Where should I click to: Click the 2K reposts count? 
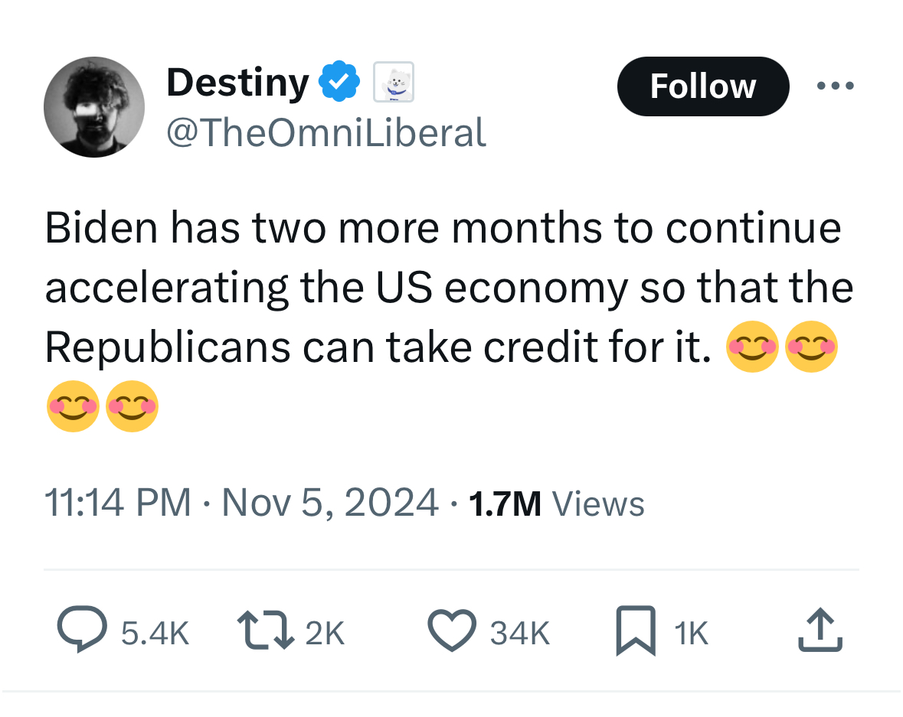tap(325, 633)
